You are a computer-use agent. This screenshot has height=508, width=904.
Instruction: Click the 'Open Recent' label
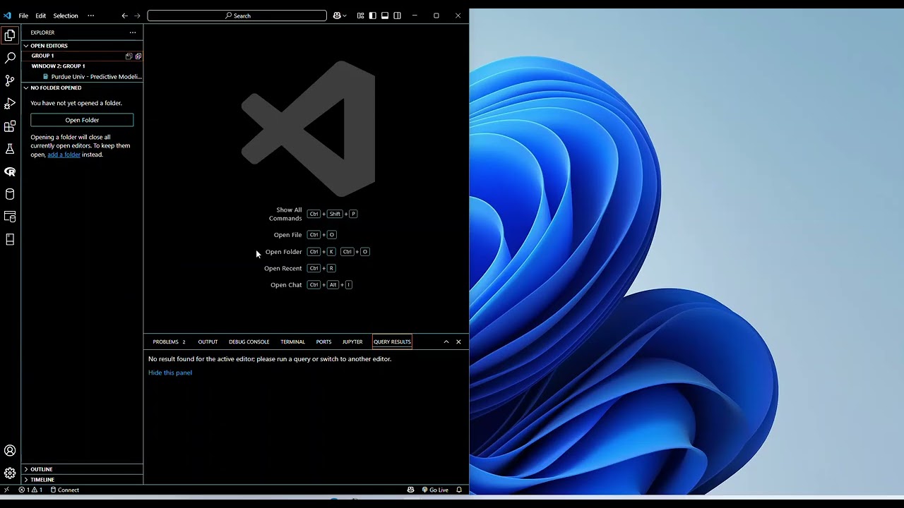tap(282, 268)
